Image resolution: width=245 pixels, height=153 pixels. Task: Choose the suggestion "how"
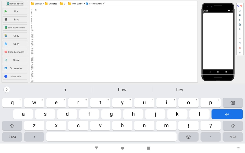[x=122, y=90]
